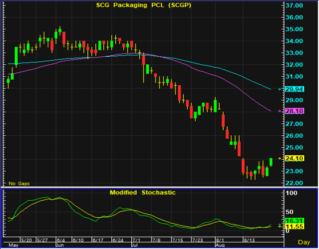Select the cyan 29.94 moving average label
319x249 pixels.
[x=295, y=89]
